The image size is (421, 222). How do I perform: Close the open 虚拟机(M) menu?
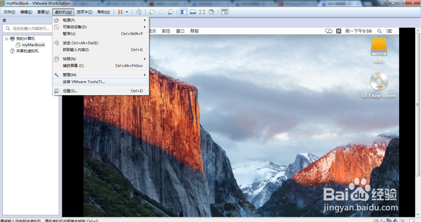tap(64, 12)
